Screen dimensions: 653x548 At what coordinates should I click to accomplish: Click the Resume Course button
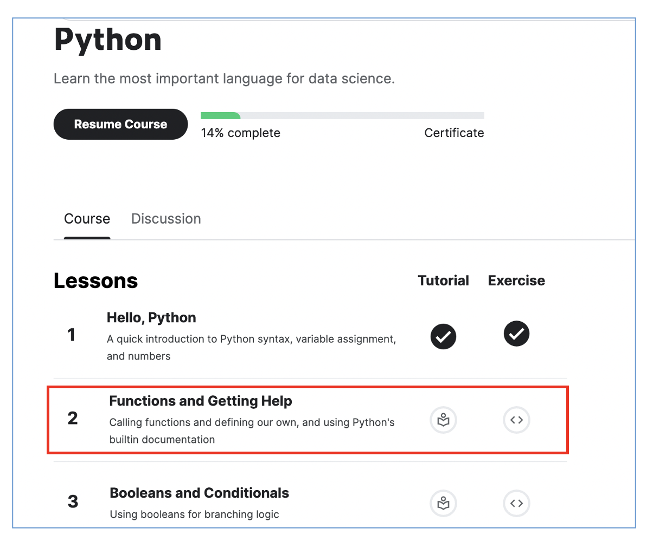(x=120, y=124)
